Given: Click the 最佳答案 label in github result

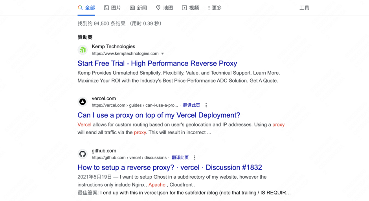Looking at the screenshot, I should (88, 193).
